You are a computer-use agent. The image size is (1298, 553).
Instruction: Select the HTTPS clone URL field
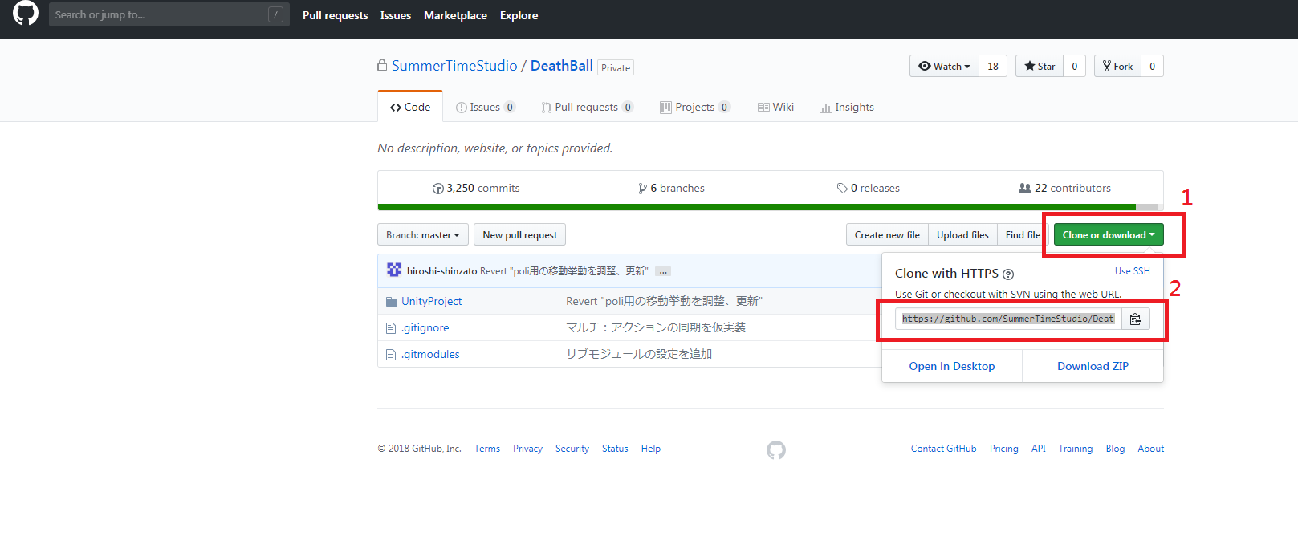1008,319
